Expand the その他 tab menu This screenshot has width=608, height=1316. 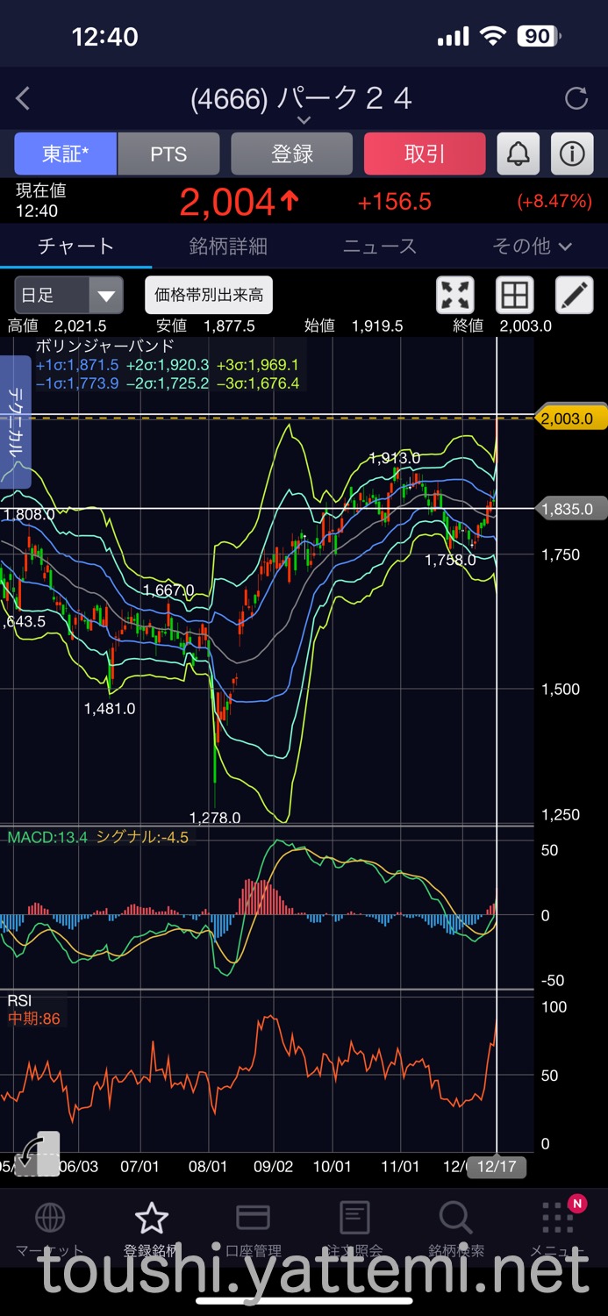coord(532,247)
